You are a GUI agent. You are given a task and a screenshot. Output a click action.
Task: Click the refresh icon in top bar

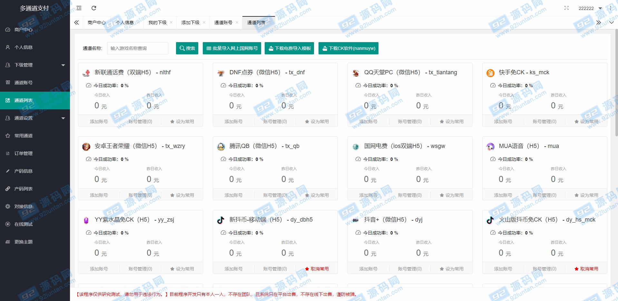(x=94, y=8)
